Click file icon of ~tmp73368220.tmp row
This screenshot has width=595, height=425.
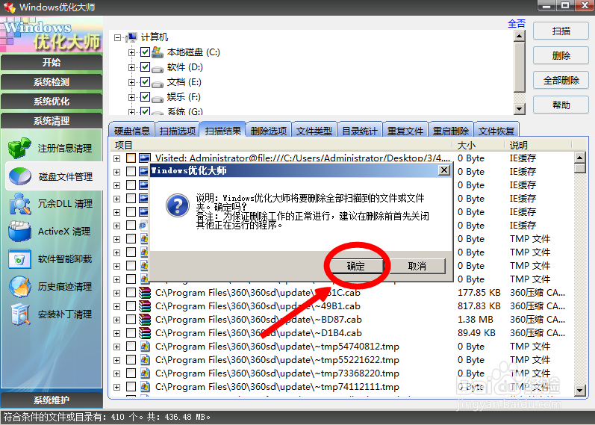(145, 373)
